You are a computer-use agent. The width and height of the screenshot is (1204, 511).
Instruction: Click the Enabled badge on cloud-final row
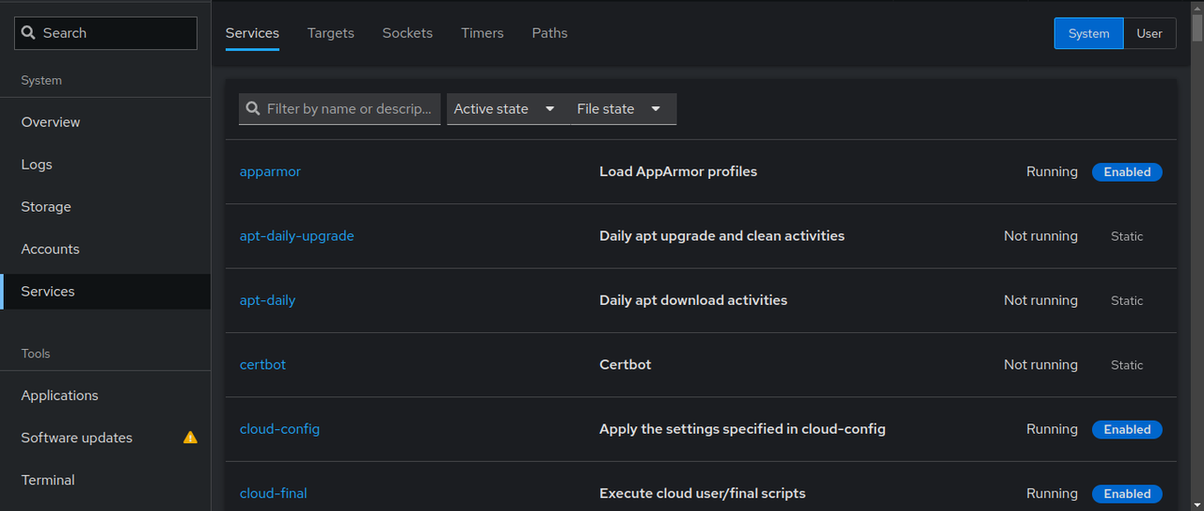(1127, 493)
